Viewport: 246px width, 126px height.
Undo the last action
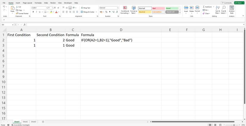click(4, 7)
